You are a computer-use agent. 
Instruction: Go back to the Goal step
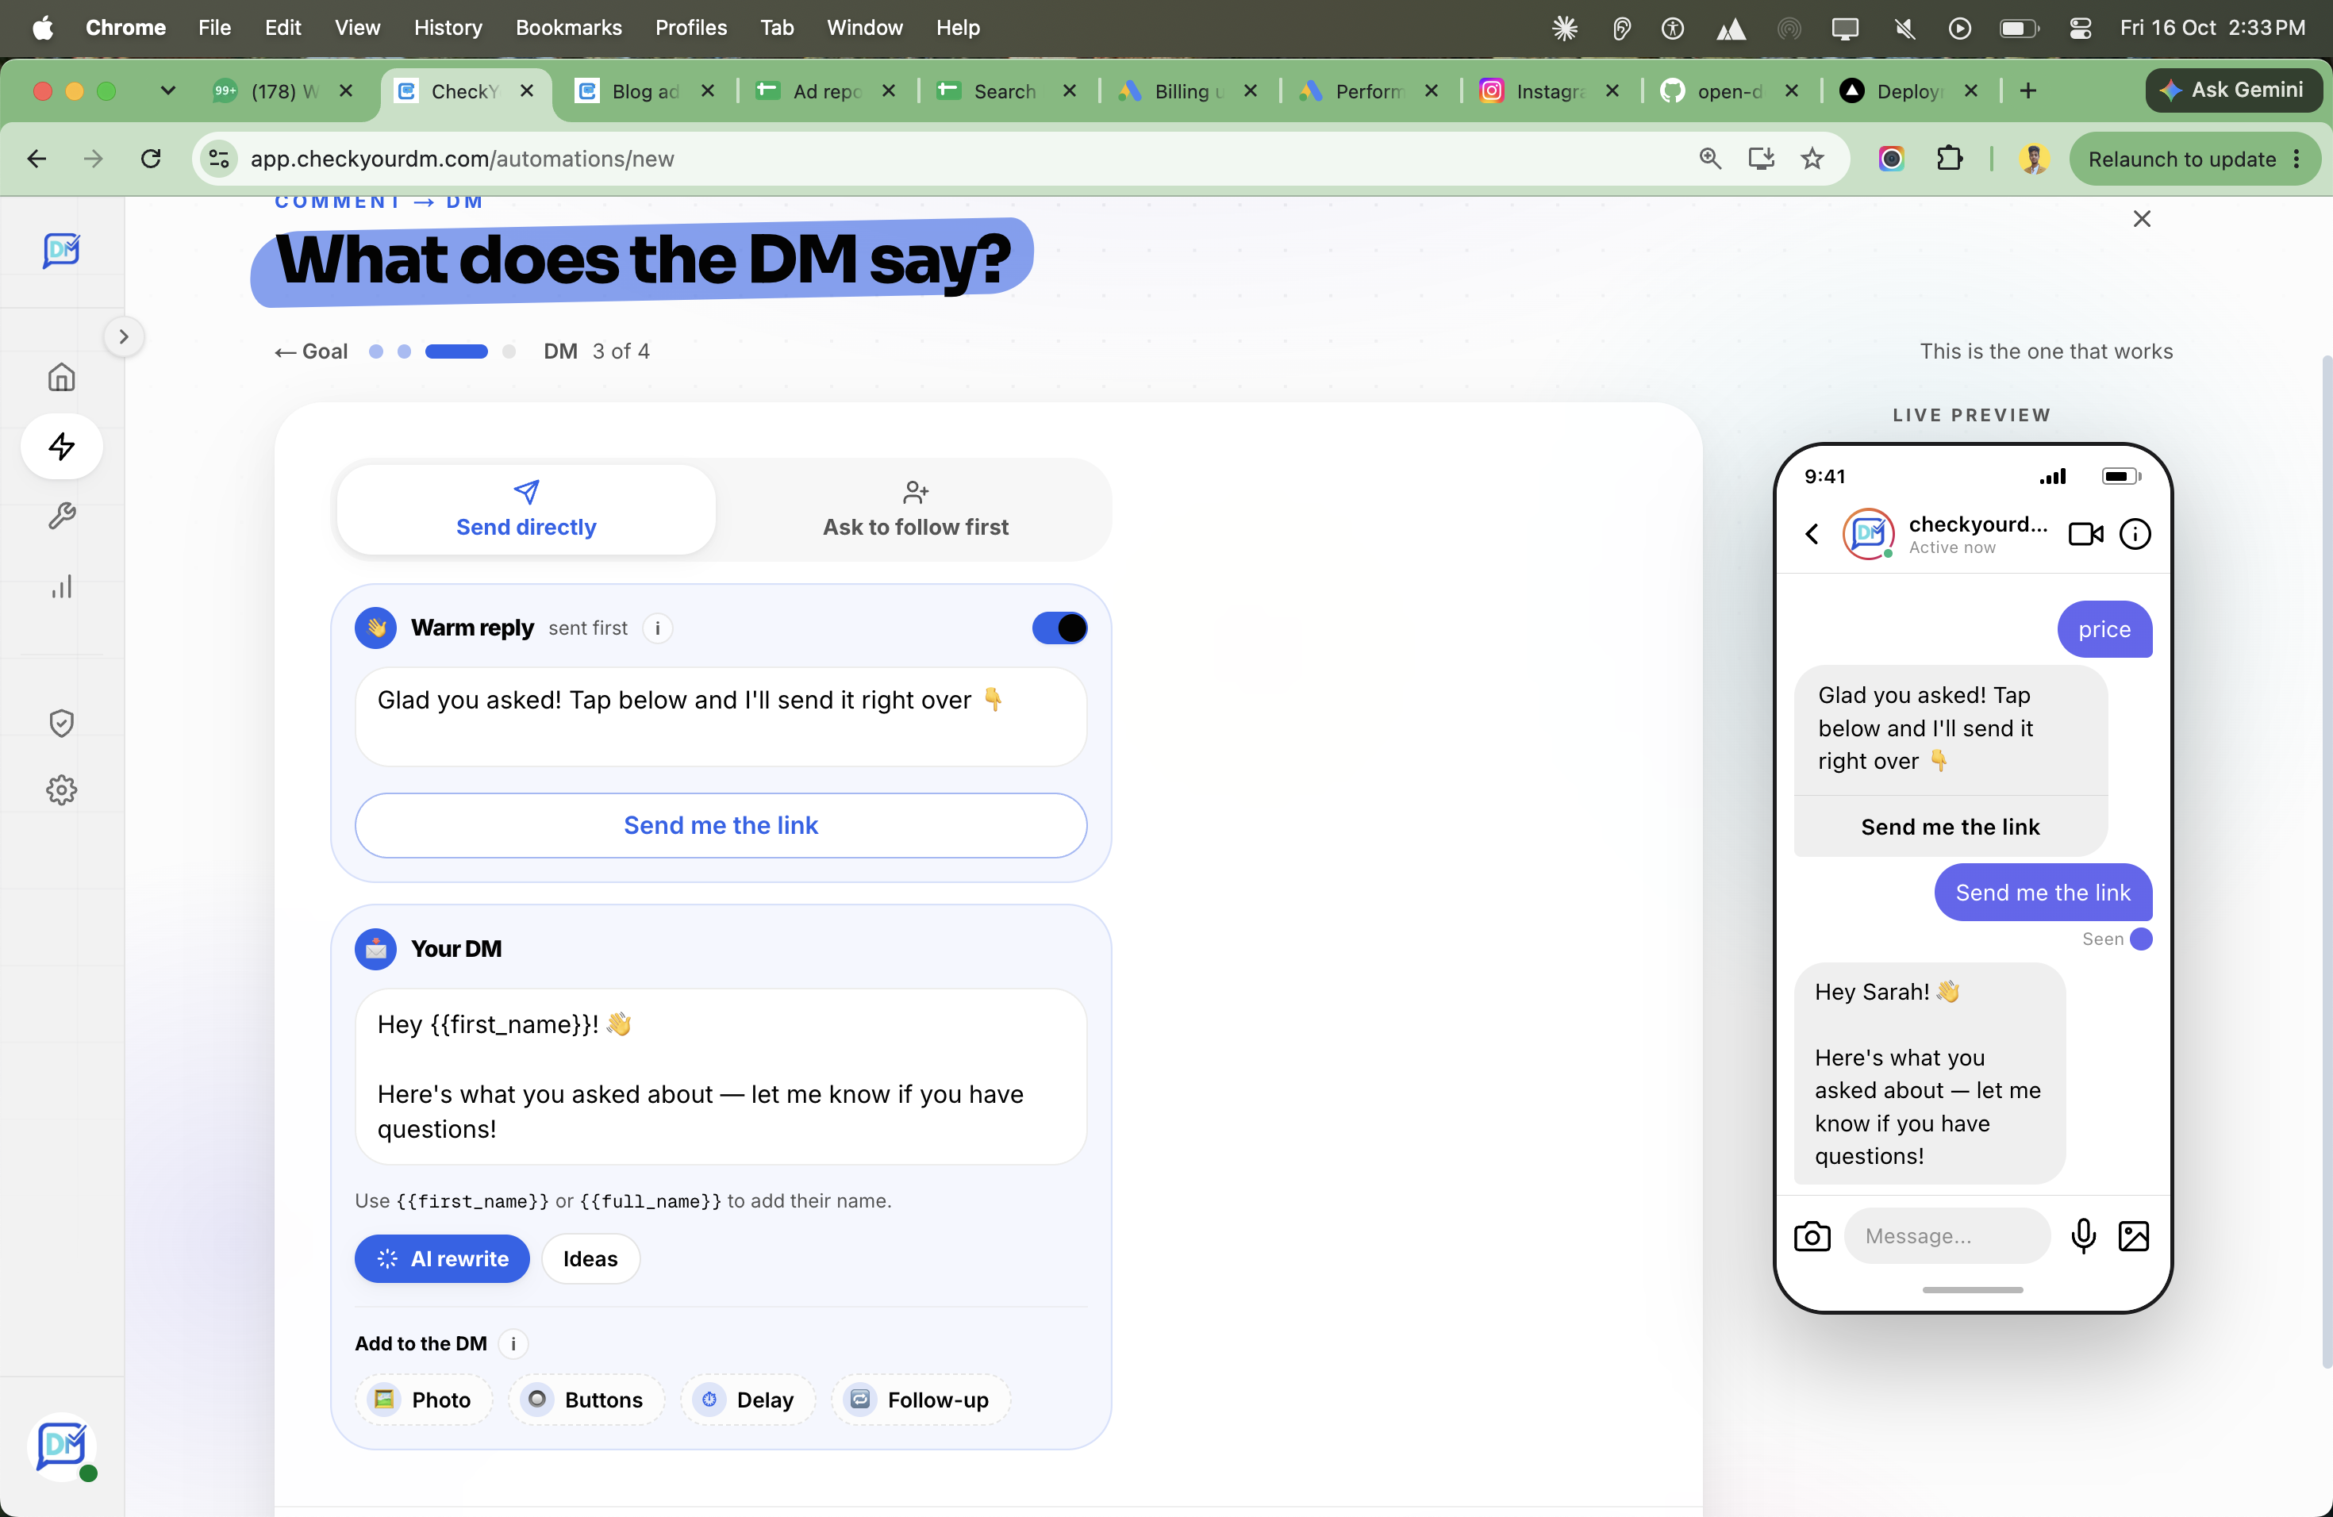point(312,351)
